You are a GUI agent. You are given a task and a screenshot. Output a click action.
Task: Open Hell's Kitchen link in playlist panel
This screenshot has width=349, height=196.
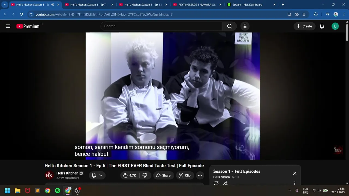pyautogui.click(x=221, y=177)
